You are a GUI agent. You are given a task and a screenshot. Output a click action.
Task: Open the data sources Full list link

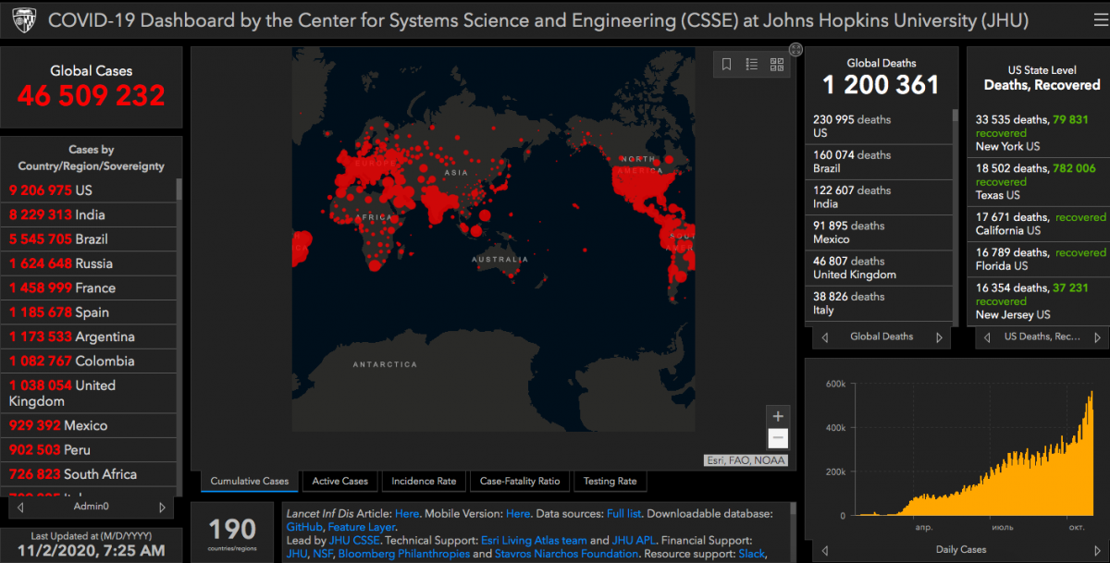[626, 513]
